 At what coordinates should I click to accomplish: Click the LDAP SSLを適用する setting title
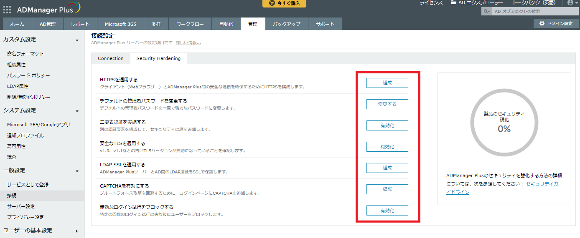(x=122, y=165)
